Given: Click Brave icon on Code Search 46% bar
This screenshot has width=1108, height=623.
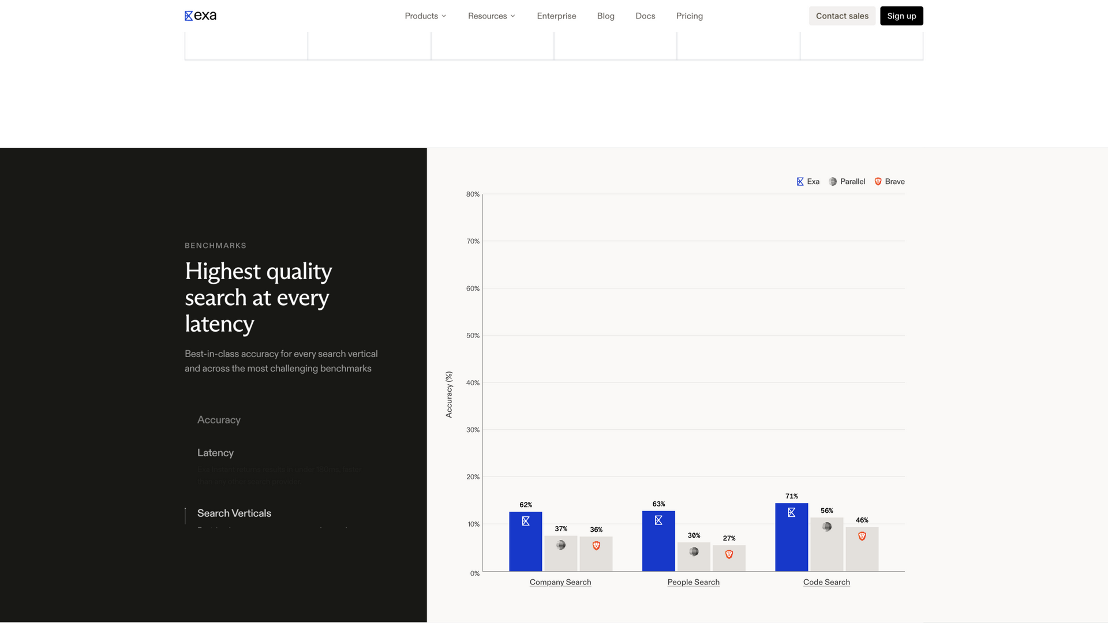Looking at the screenshot, I should point(862,536).
